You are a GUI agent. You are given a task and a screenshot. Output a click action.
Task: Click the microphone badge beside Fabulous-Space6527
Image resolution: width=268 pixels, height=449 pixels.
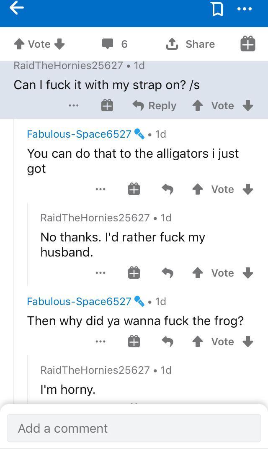pos(139,134)
